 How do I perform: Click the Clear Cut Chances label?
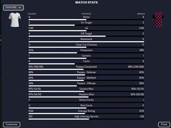point(86,44)
